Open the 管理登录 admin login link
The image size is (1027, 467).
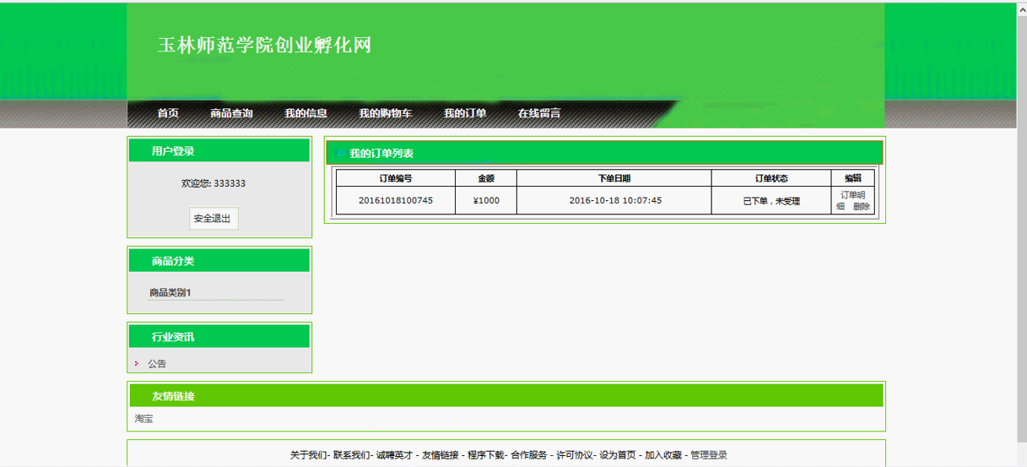pyautogui.click(x=709, y=455)
